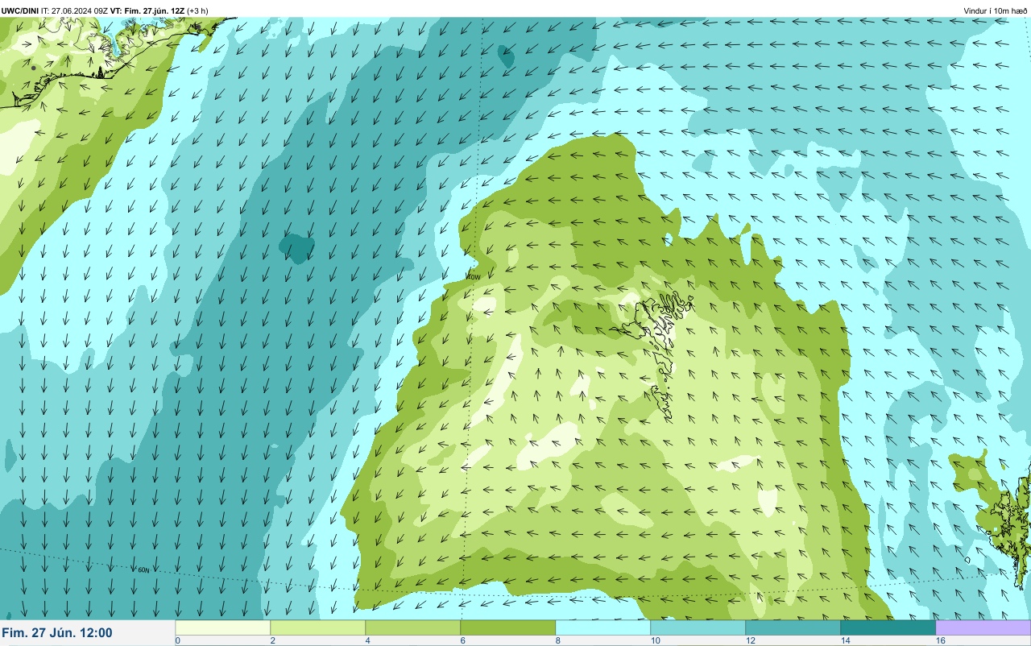
Task: Click the legend tick value '0'
Action: click(177, 640)
